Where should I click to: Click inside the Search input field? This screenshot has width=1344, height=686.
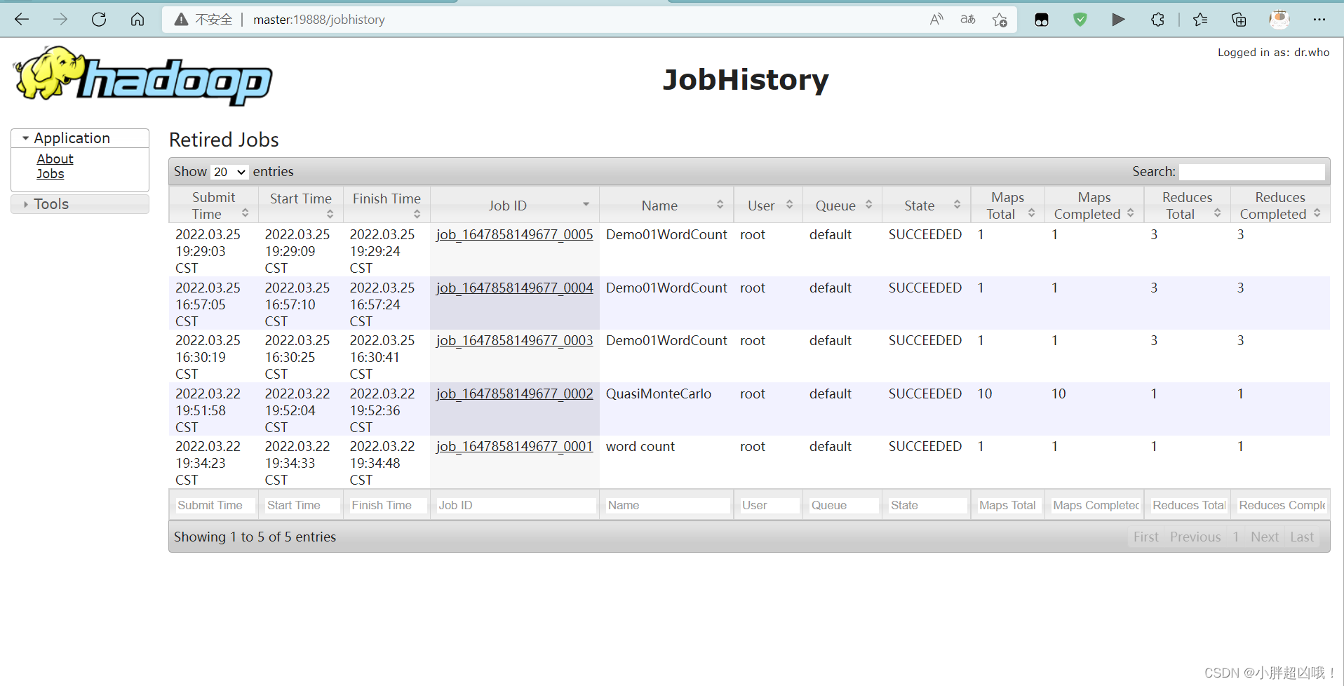coord(1253,171)
